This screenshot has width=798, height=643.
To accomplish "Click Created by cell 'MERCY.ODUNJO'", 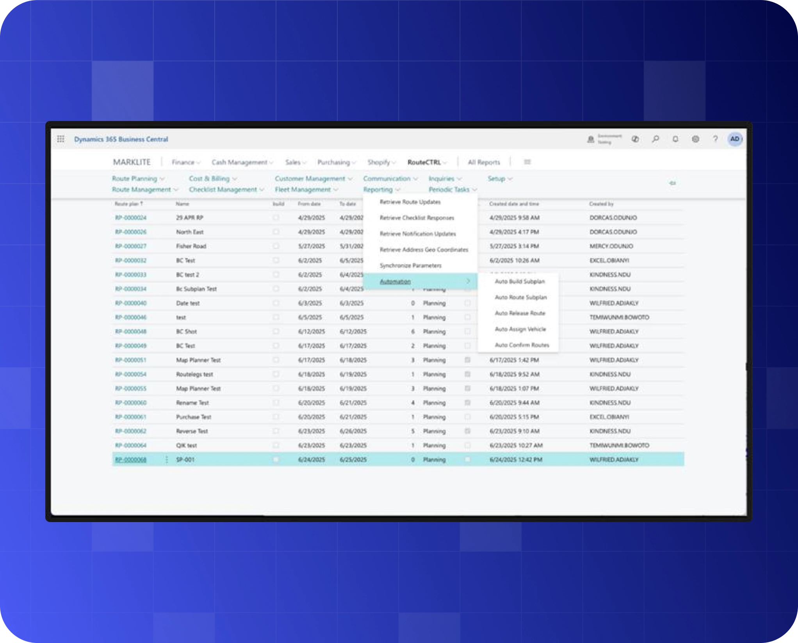I will [x=611, y=246].
